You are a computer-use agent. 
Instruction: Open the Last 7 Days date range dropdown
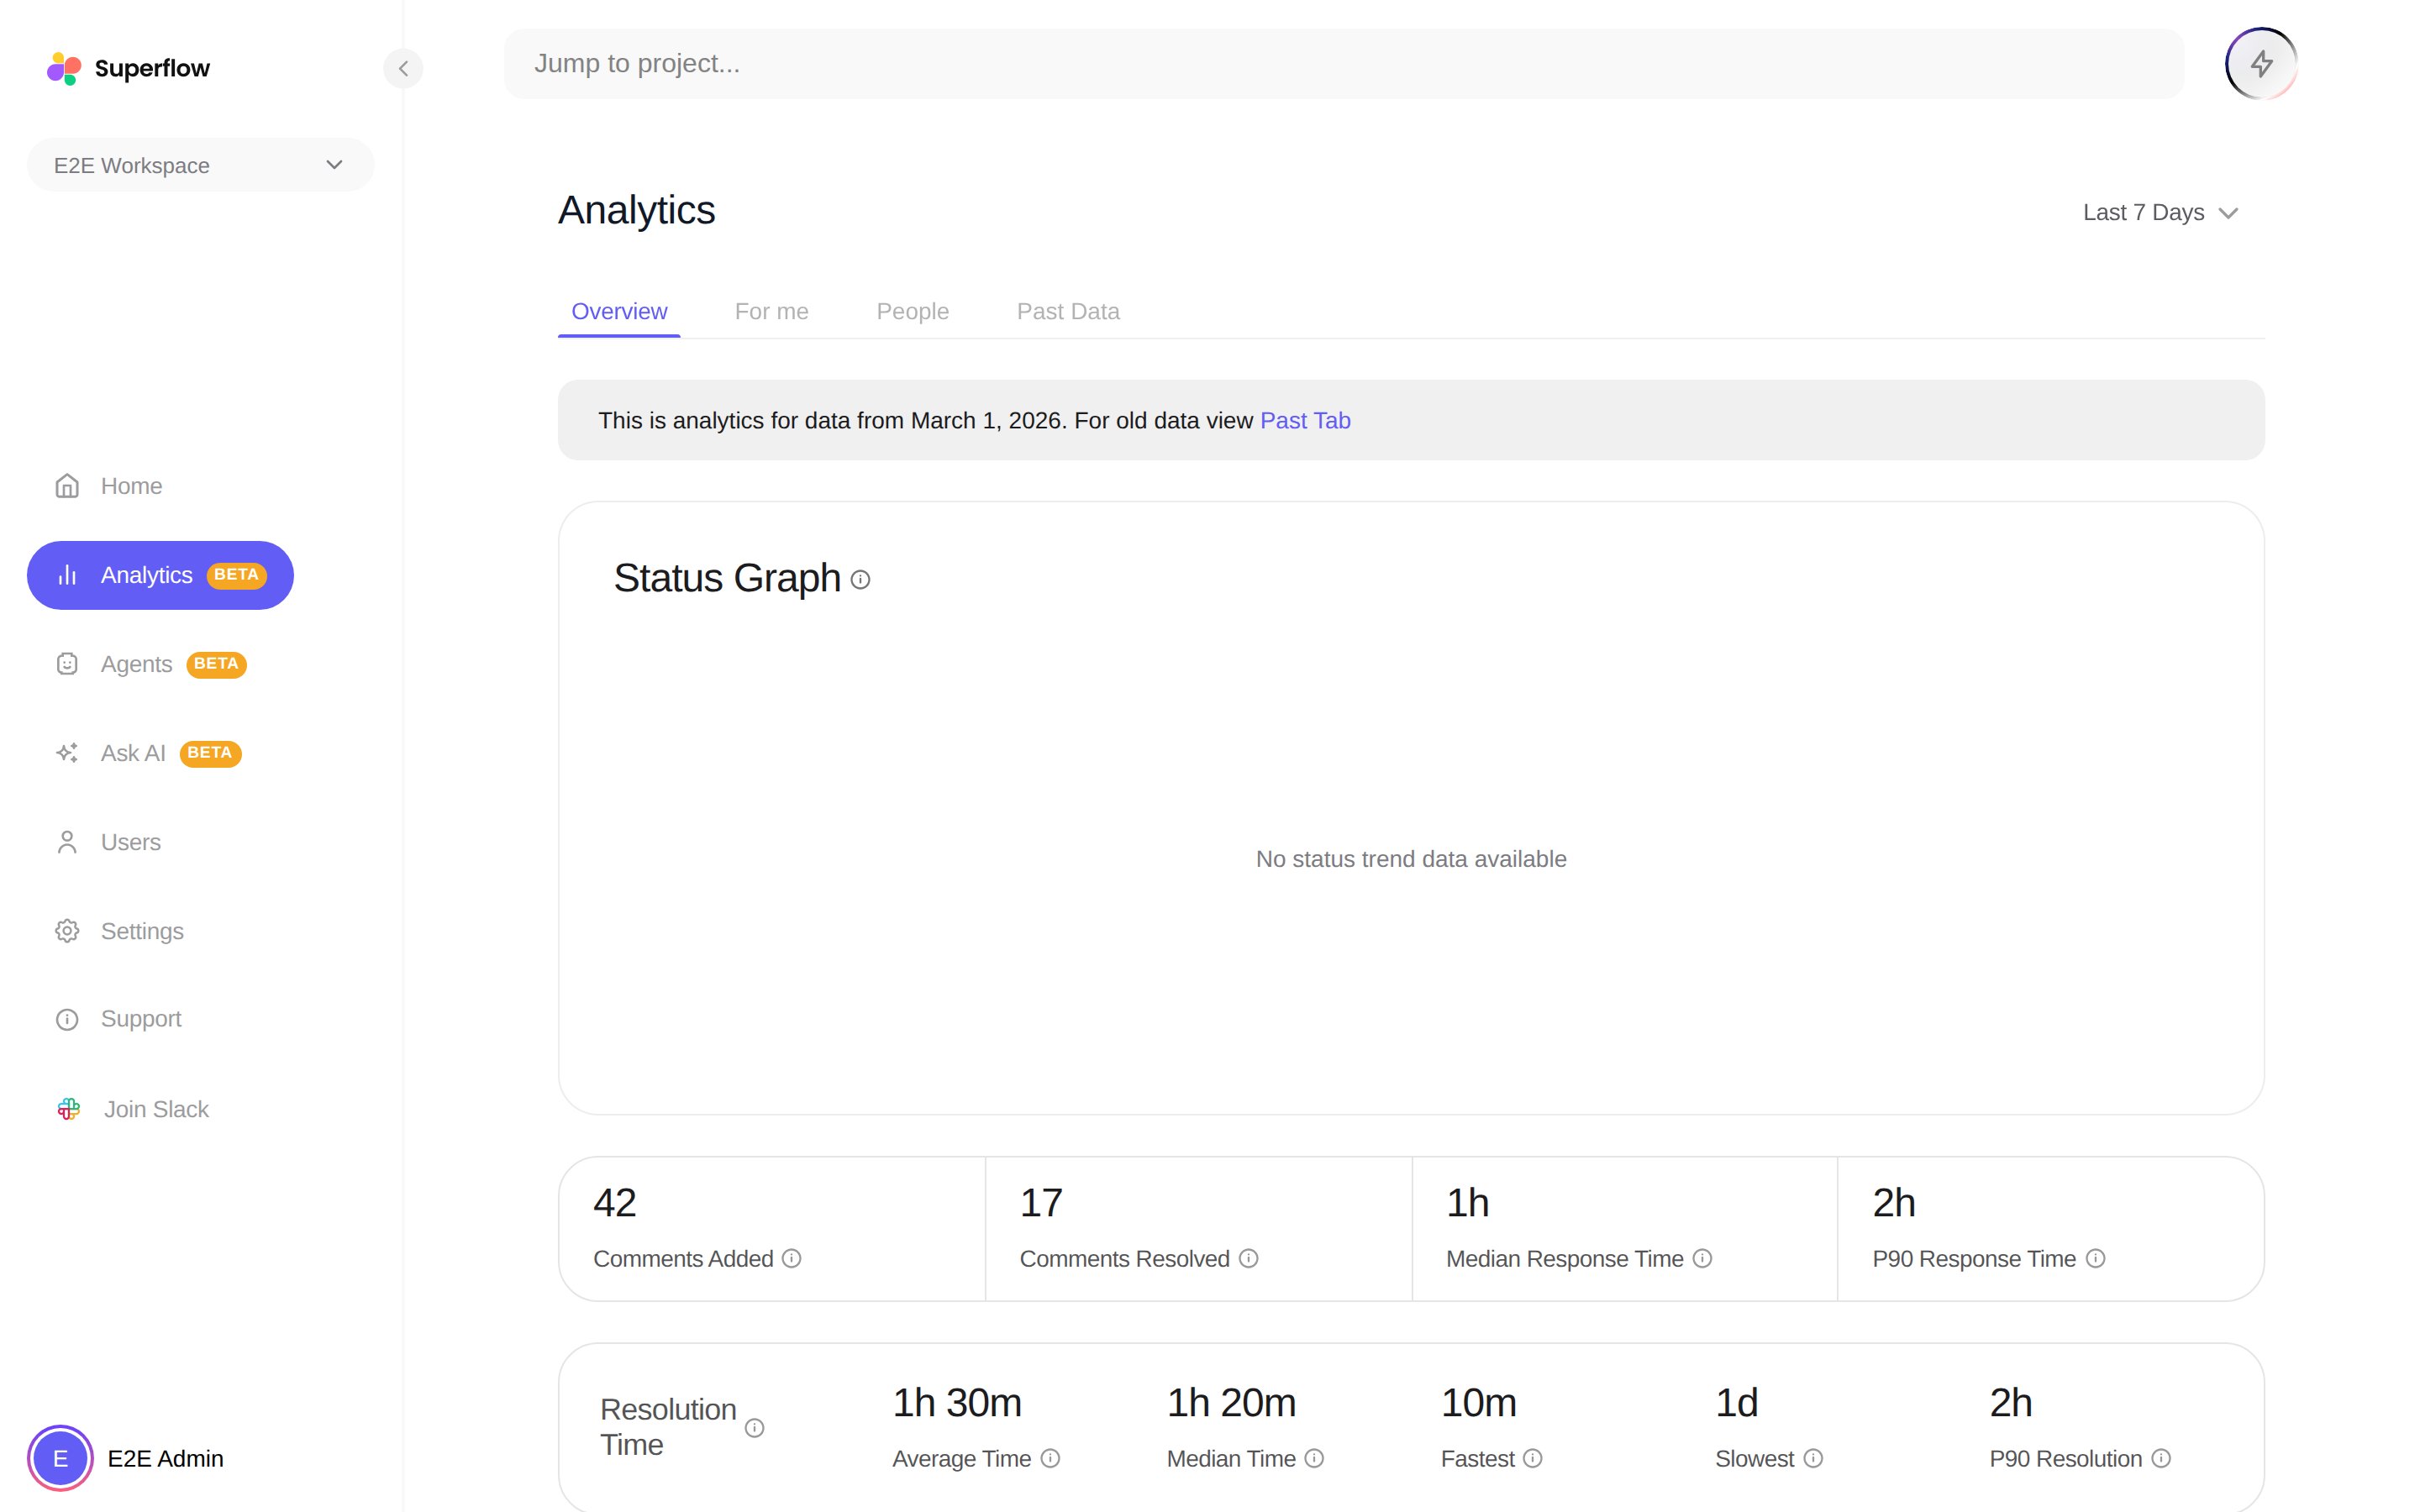coord(2160,213)
